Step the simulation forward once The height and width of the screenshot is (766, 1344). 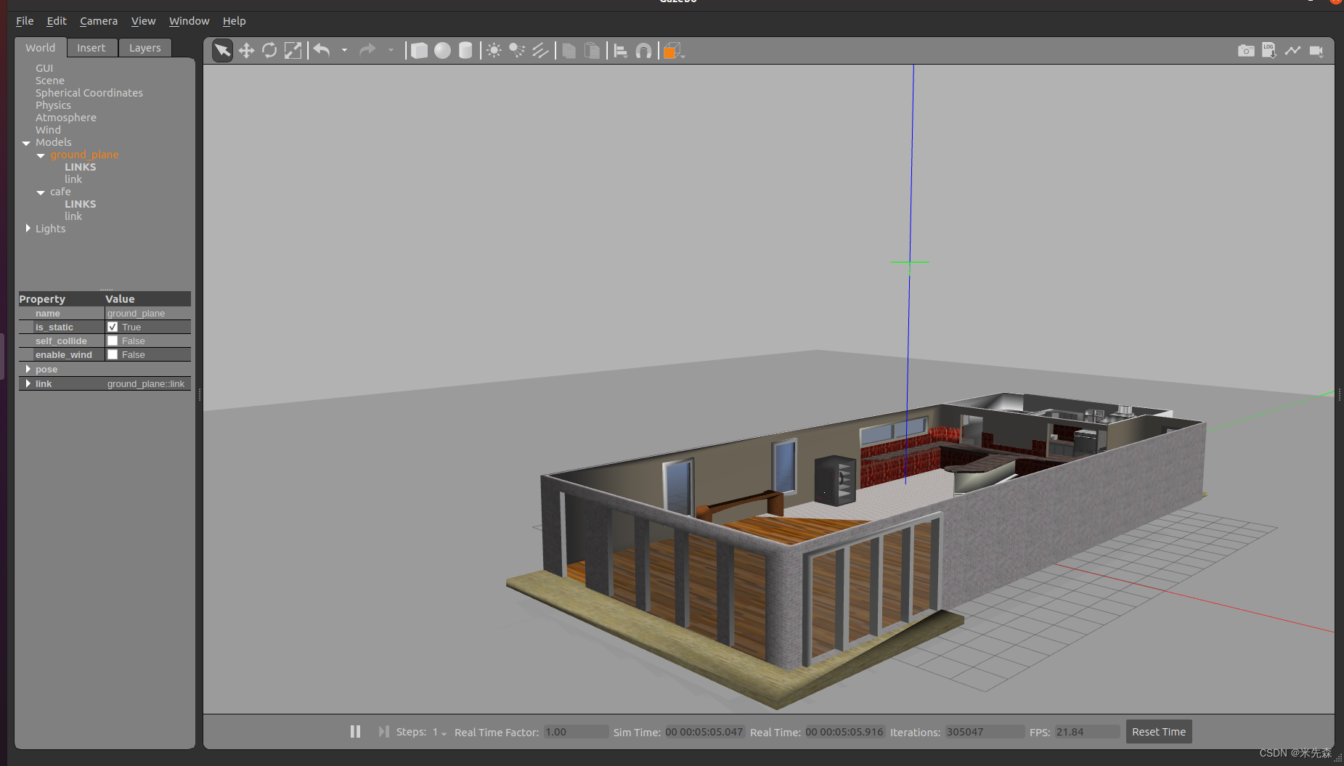383,731
